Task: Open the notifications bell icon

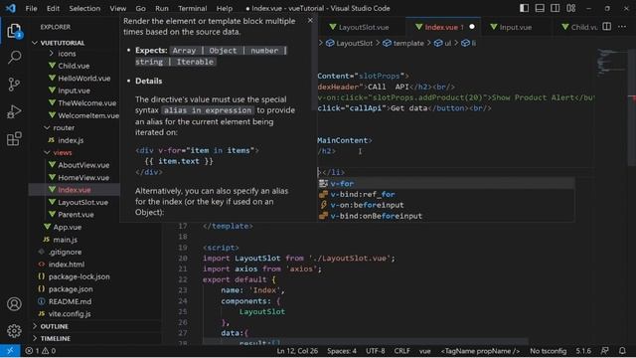Action: click(x=623, y=351)
